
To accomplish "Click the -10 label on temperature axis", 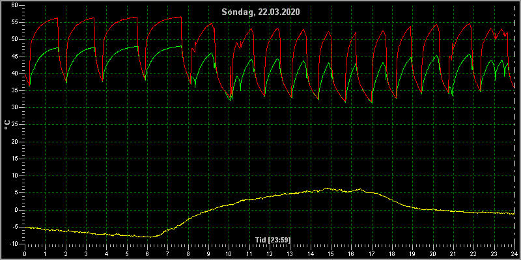I will (14, 244).
